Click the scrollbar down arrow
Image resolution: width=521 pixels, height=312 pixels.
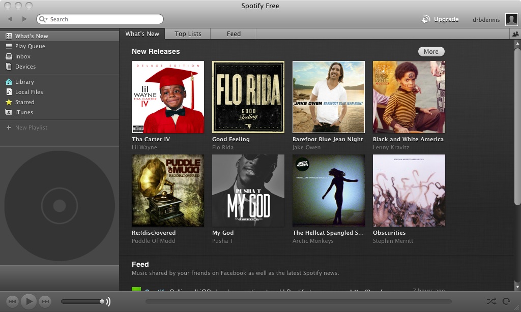[x=517, y=287]
